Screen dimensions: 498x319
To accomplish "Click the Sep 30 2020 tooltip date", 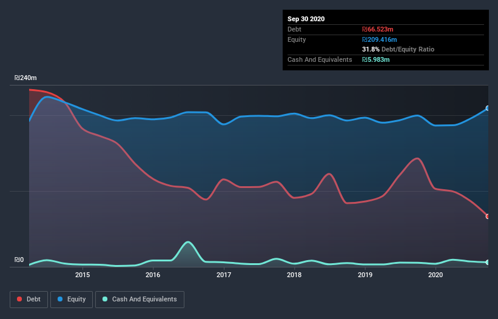I will (306, 19).
